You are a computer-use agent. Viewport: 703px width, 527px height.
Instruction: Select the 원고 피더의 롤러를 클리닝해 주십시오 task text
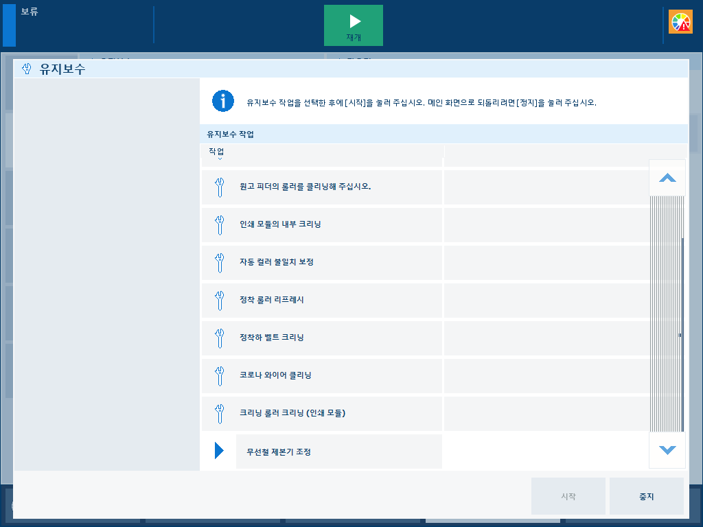coord(305,187)
